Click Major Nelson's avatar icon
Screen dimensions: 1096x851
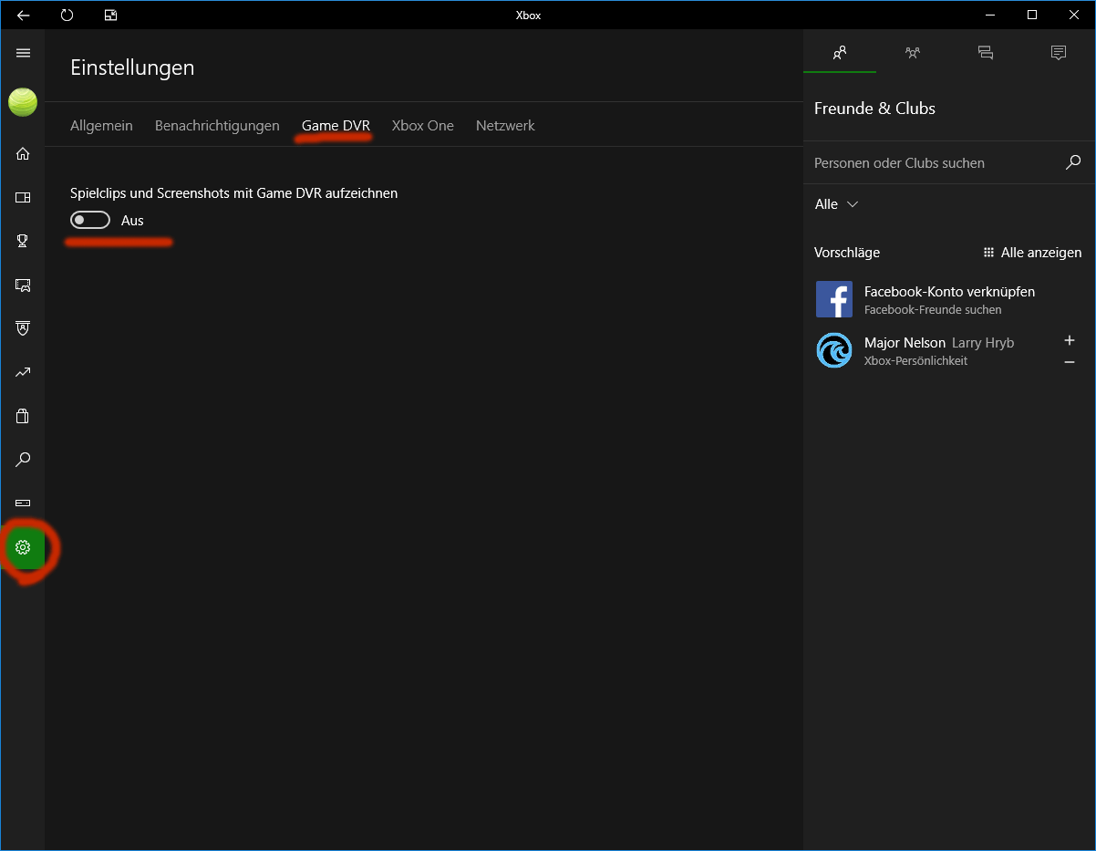[x=834, y=350]
